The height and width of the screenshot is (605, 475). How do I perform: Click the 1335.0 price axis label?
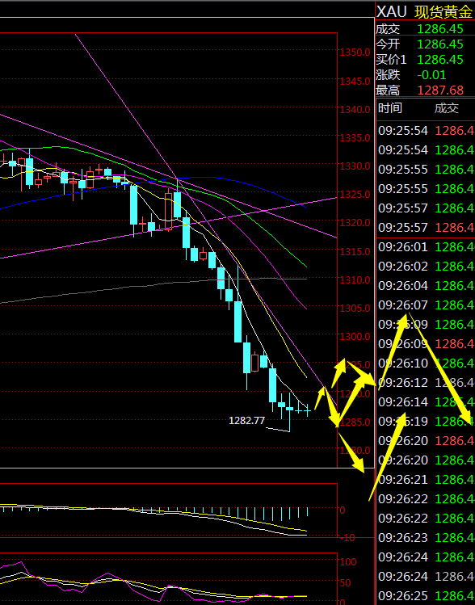[x=355, y=138]
